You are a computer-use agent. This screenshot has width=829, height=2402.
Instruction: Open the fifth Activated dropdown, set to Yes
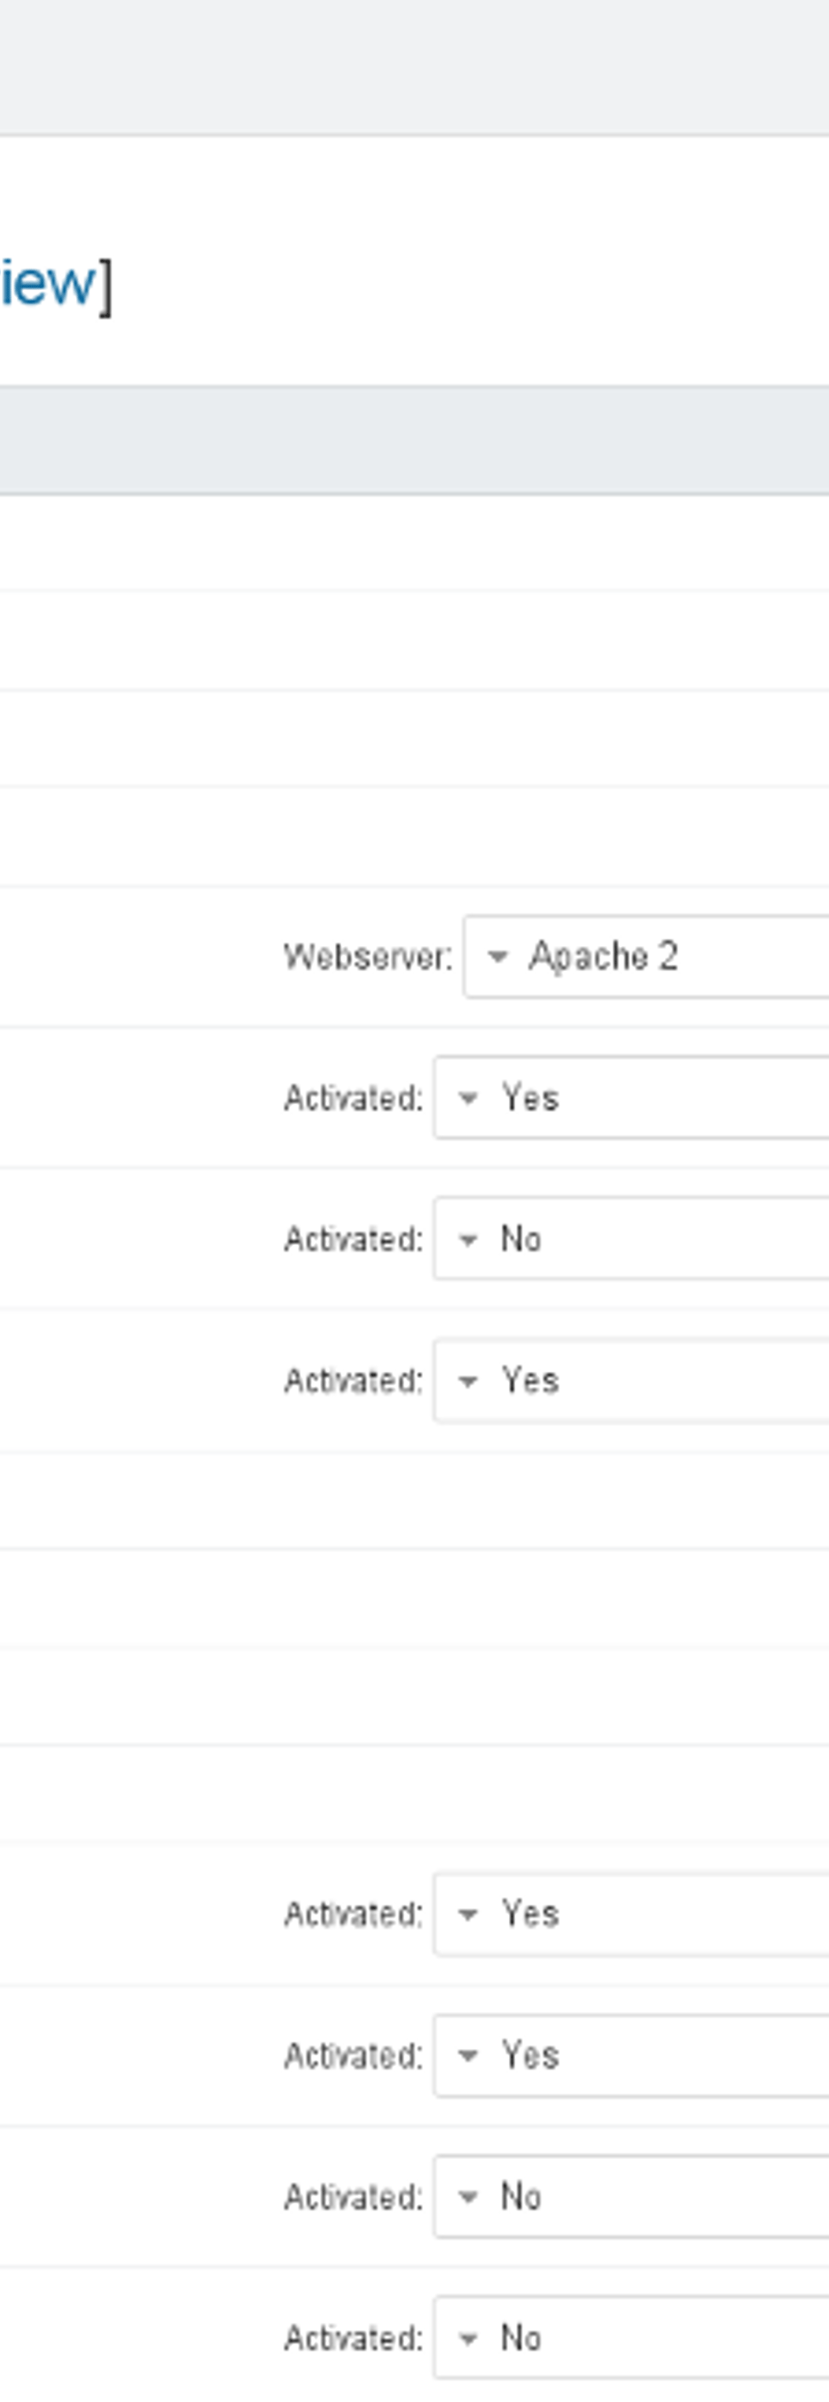coord(630,2055)
